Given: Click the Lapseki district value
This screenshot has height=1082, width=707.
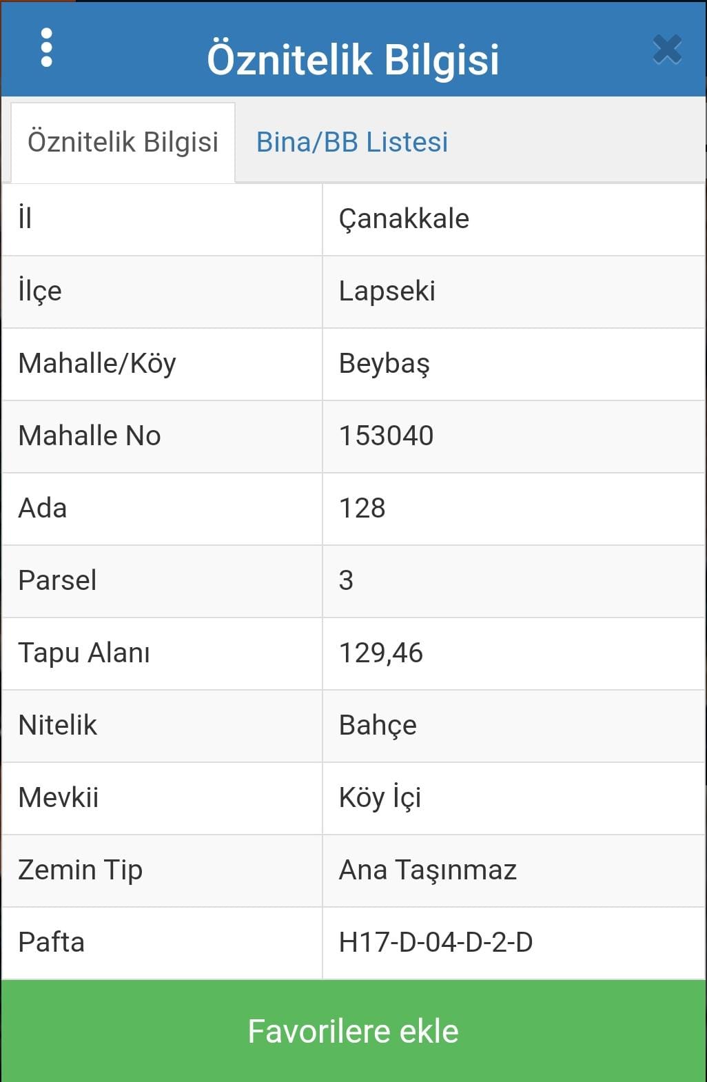Looking at the screenshot, I should [387, 292].
